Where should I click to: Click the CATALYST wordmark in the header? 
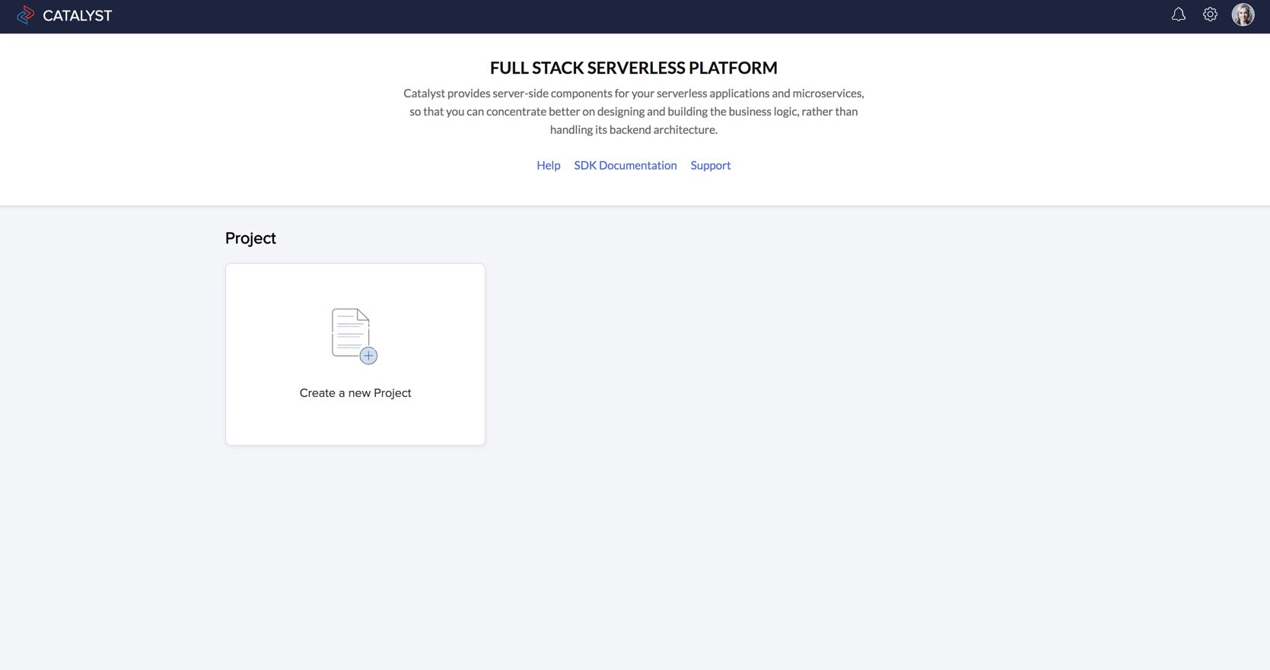pos(77,16)
